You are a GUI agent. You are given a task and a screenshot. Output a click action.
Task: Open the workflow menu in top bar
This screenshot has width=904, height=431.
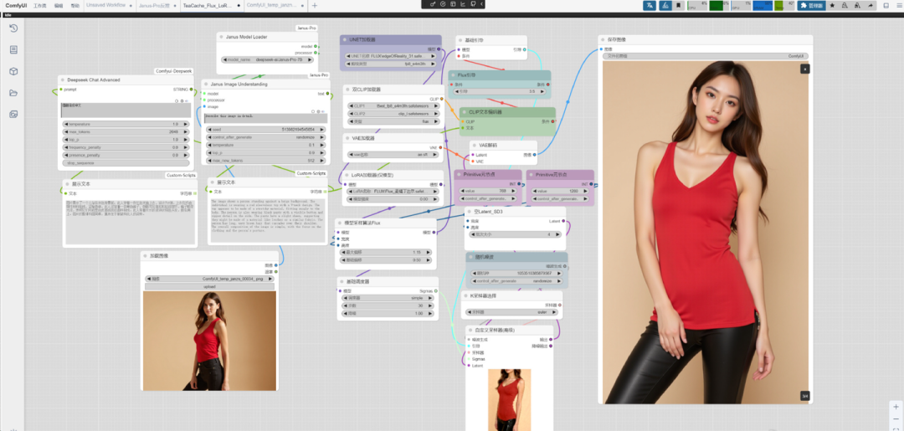click(x=40, y=5)
